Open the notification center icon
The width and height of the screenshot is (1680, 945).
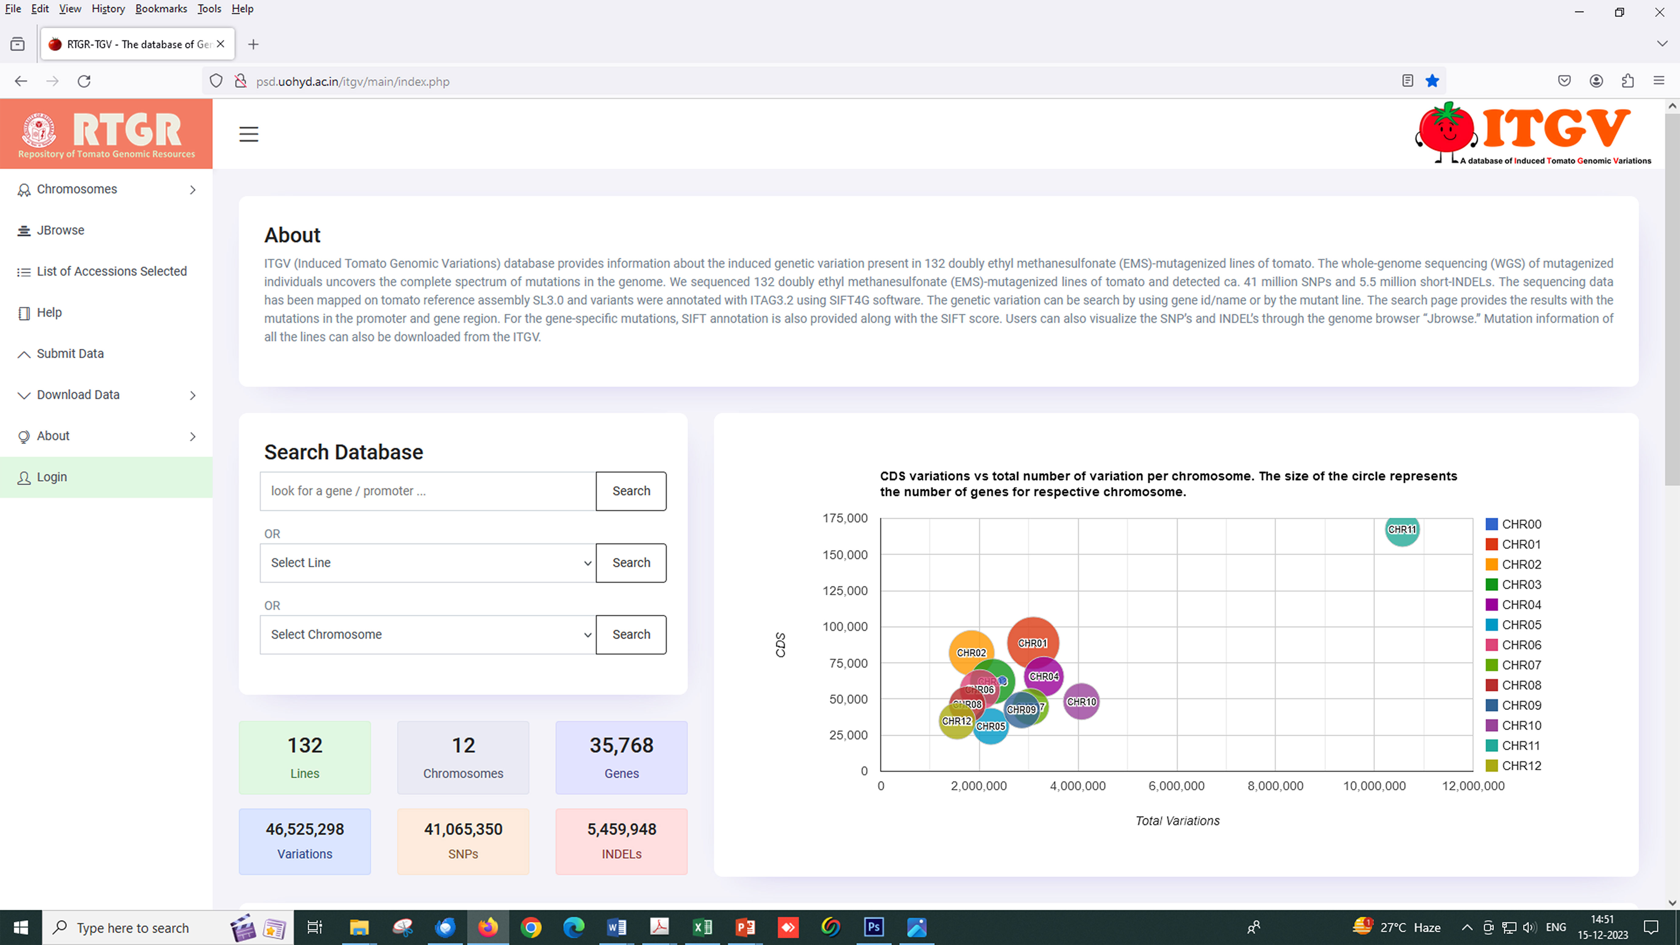point(1651,927)
